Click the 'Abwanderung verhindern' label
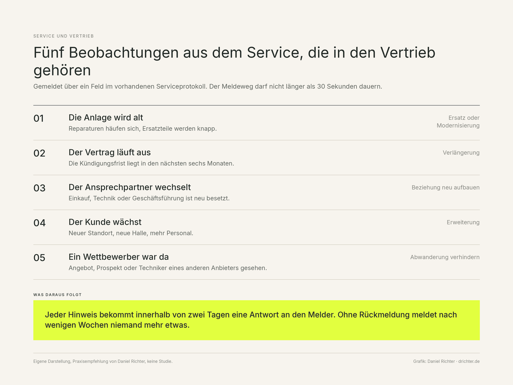 point(445,257)
